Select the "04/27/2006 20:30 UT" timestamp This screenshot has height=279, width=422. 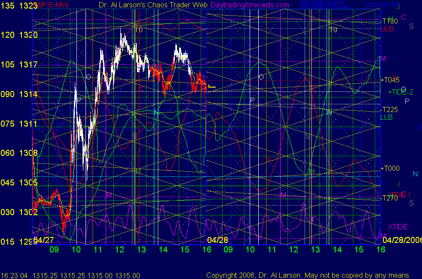click(x=322, y=3)
